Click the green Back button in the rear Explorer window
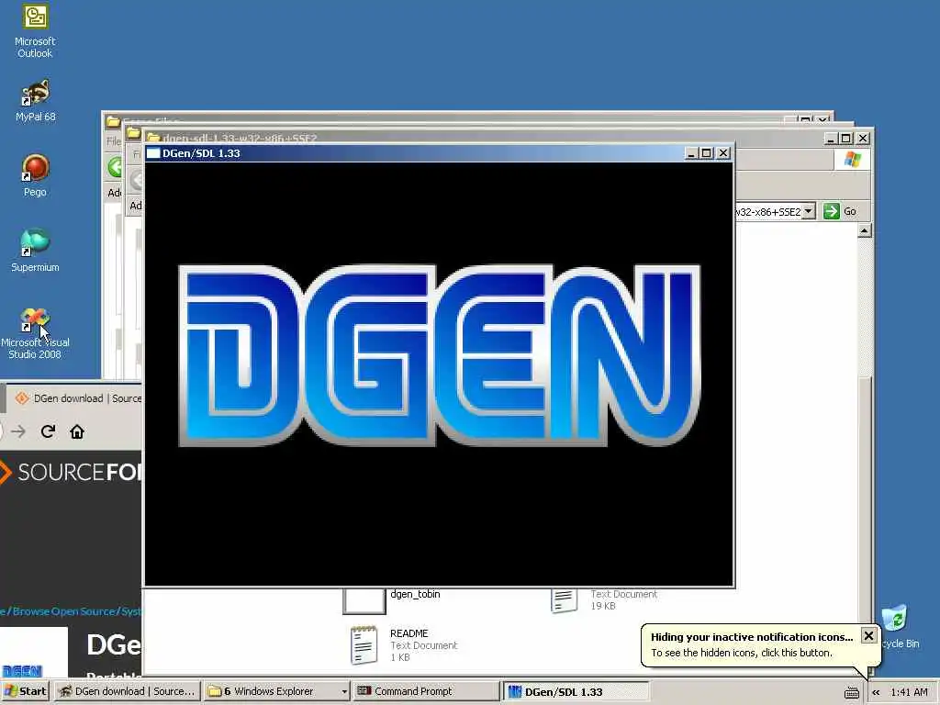Image resolution: width=940 pixels, height=705 pixels. pyautogui.click(x=115, y=166)
